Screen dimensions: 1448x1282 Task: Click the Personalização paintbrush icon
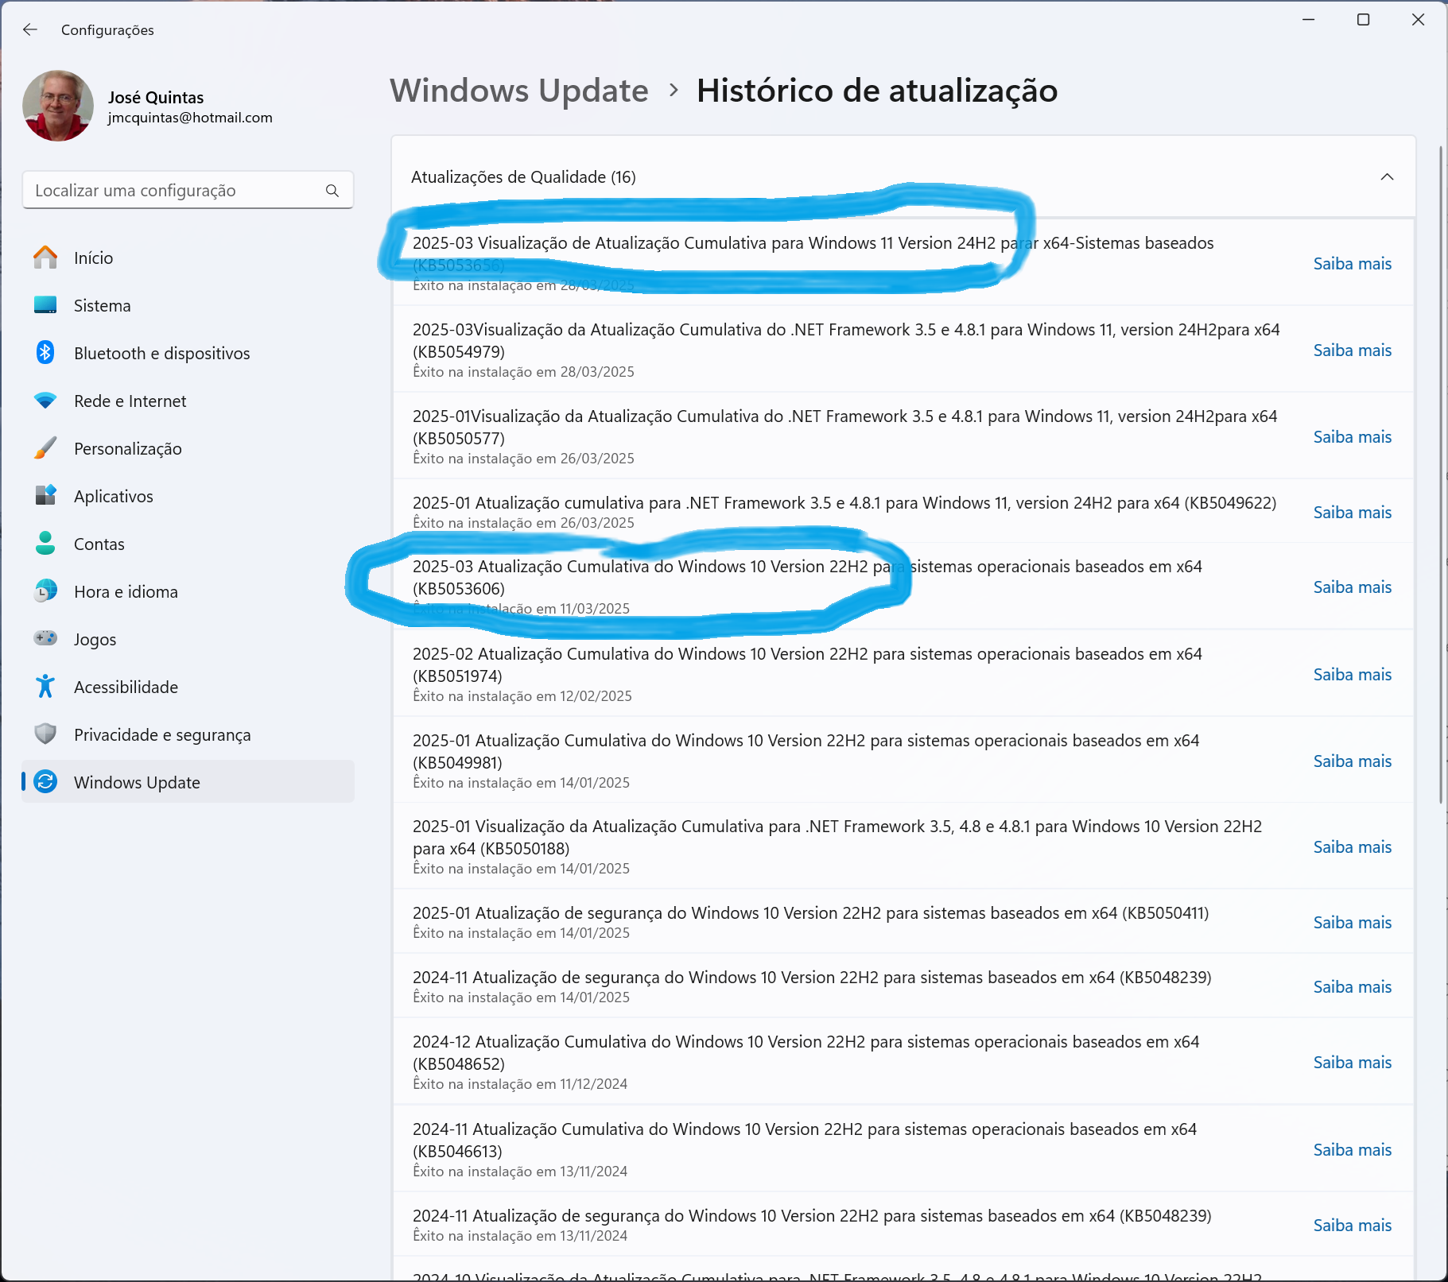click(45, 448)
